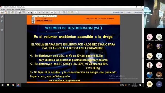
Task: Click the Facultad de Medicina Humana text
Action: click(x=100, y=19)
